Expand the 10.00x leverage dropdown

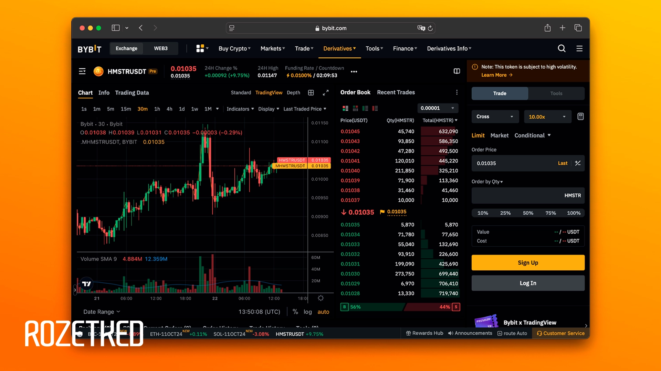point(547,117)
